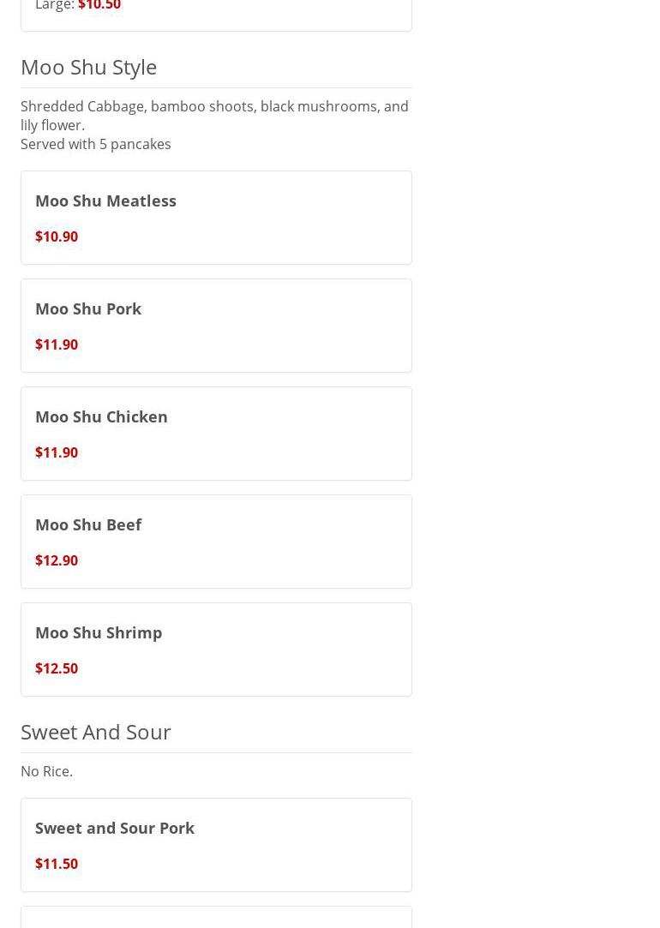660x928 pixels.
Task: Tap the $12.50 Moo Shu Shrimp price
Action: pos(57,668)
